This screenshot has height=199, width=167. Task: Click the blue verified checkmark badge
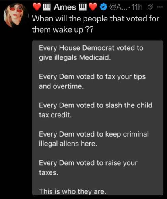[x=103, y=7]
